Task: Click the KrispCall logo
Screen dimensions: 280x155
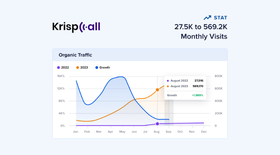Action: (x=76, y=27)
